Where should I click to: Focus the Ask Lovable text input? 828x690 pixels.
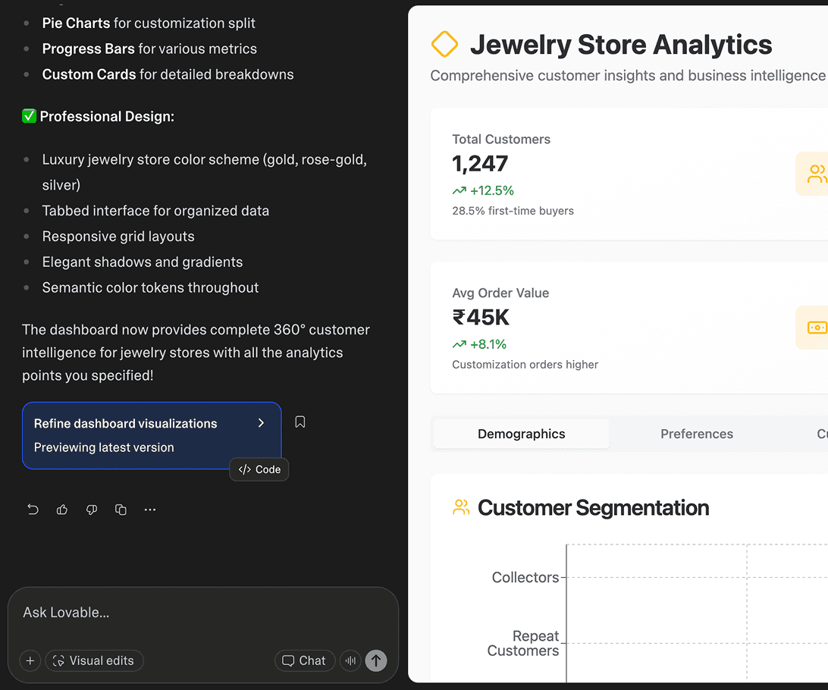pyautogui.click(x=202, y=613)
